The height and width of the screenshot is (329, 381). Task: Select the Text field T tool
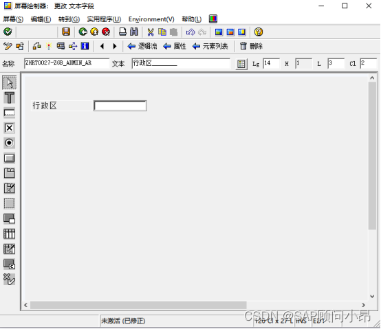click(9, 98)
